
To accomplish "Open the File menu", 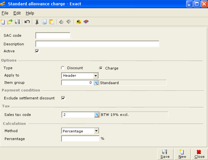I will pos(5,13).
